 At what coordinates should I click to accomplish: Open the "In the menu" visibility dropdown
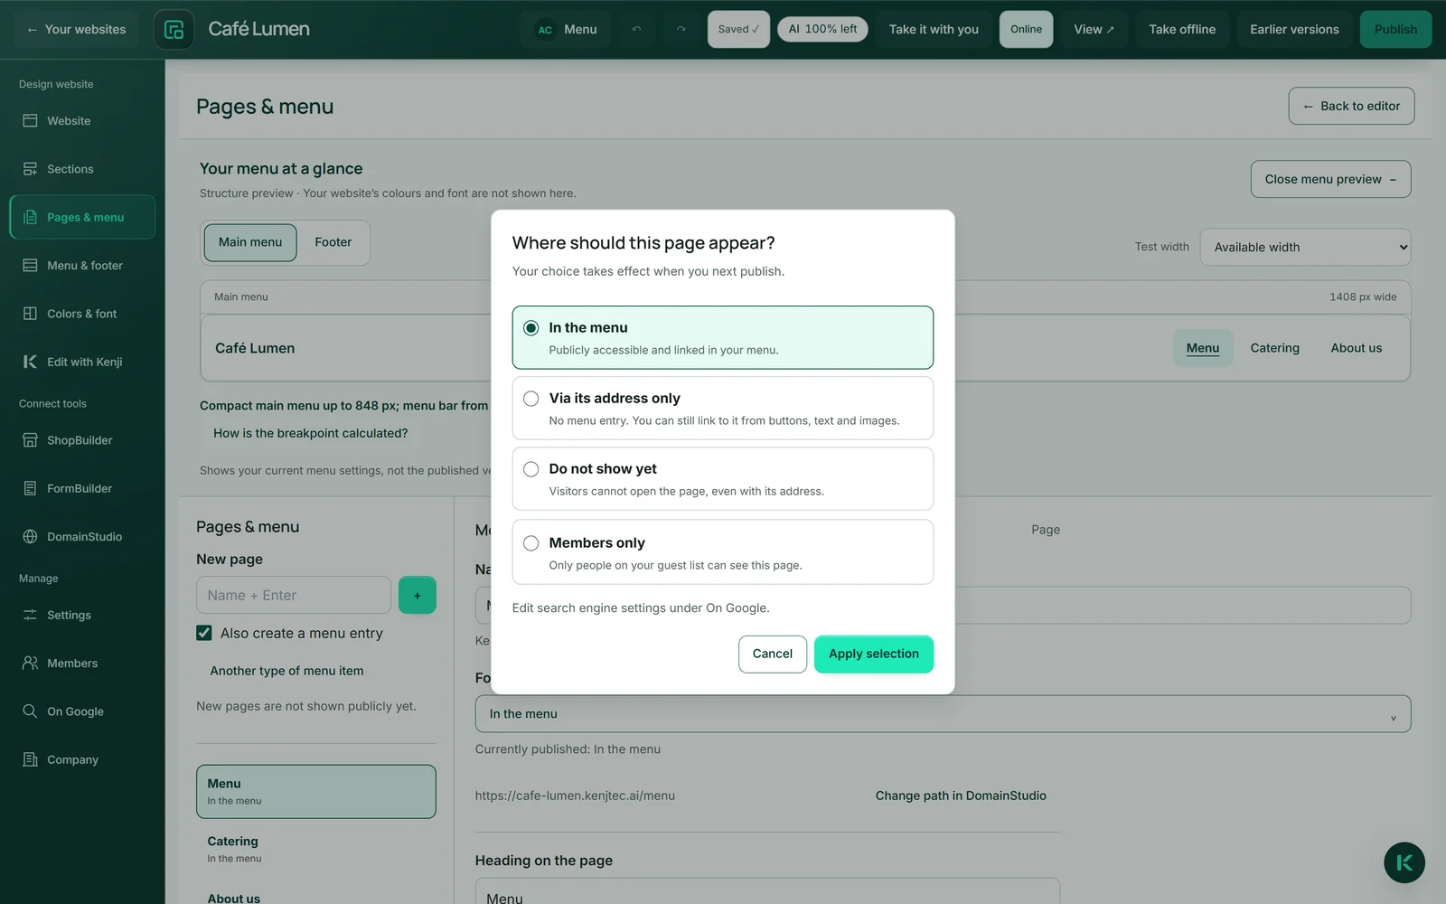943,714
